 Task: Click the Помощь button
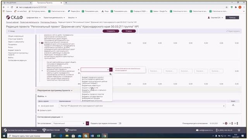pos(232,18)
